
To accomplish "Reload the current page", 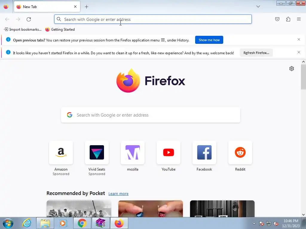I will pos(29,19).
